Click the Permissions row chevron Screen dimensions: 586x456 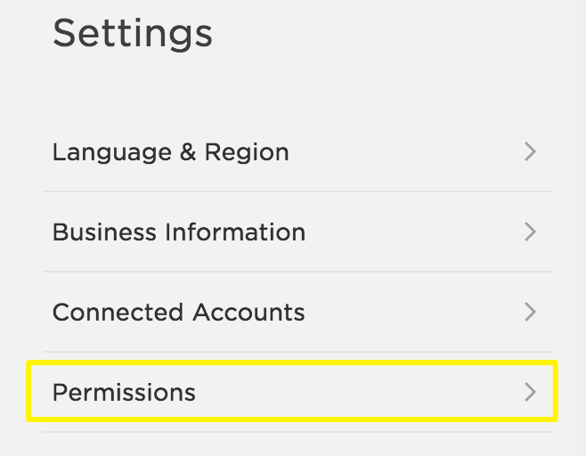tap(530, 392)
